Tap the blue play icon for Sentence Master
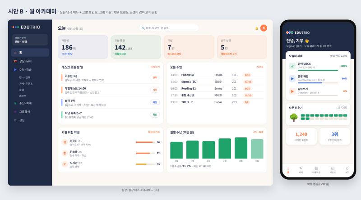 tap(292, 79)
